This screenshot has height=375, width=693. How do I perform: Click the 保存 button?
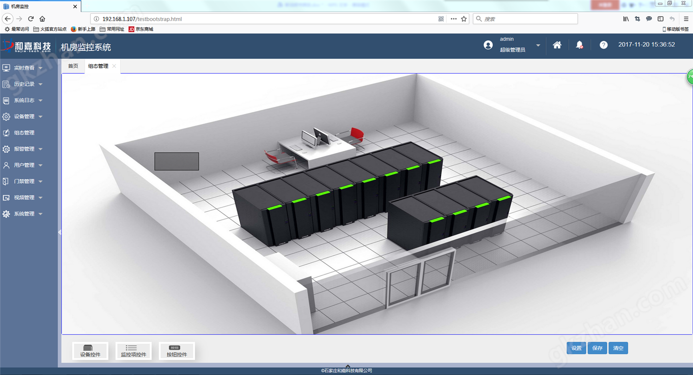click(x=597, y=348)
